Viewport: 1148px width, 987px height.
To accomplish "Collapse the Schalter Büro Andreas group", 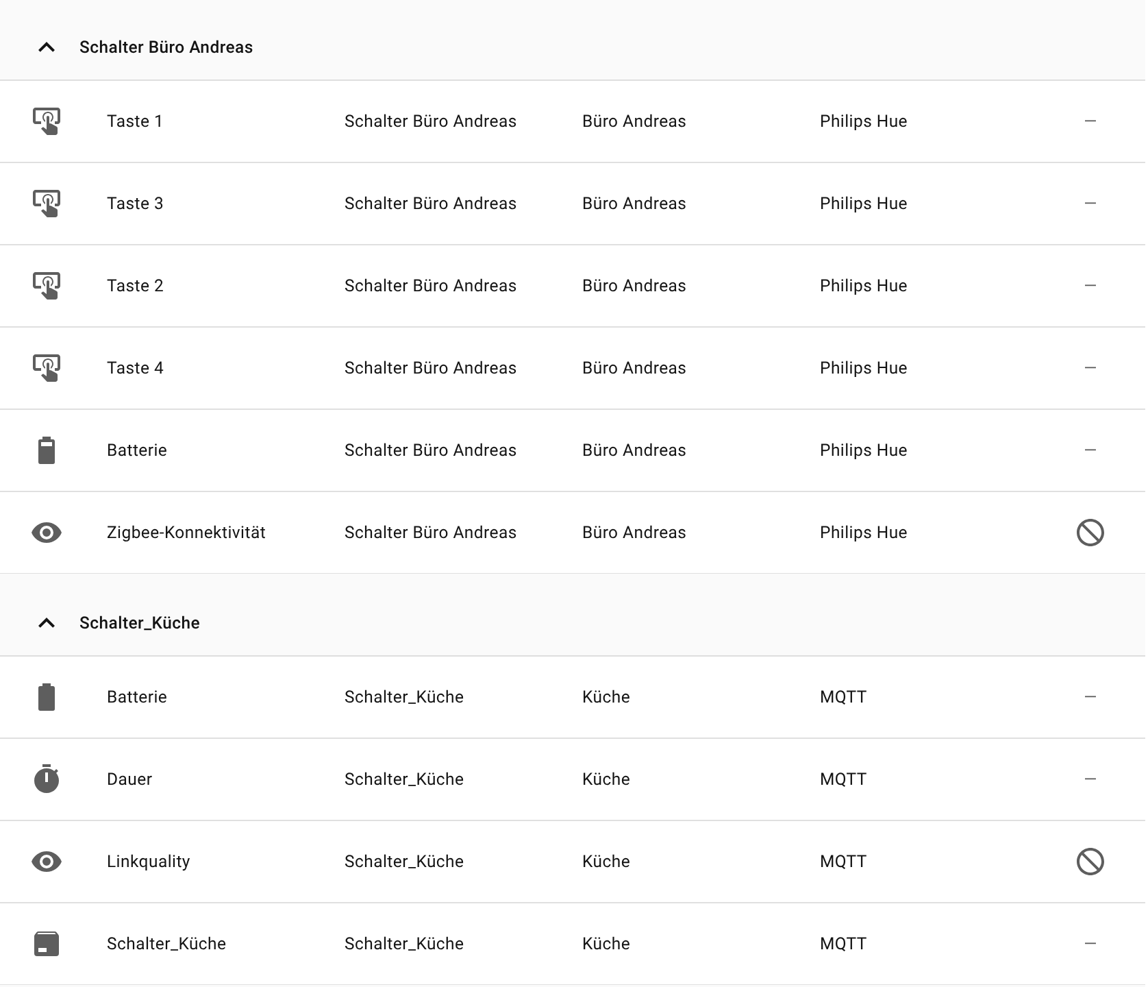I will click(x=47, y=47).
